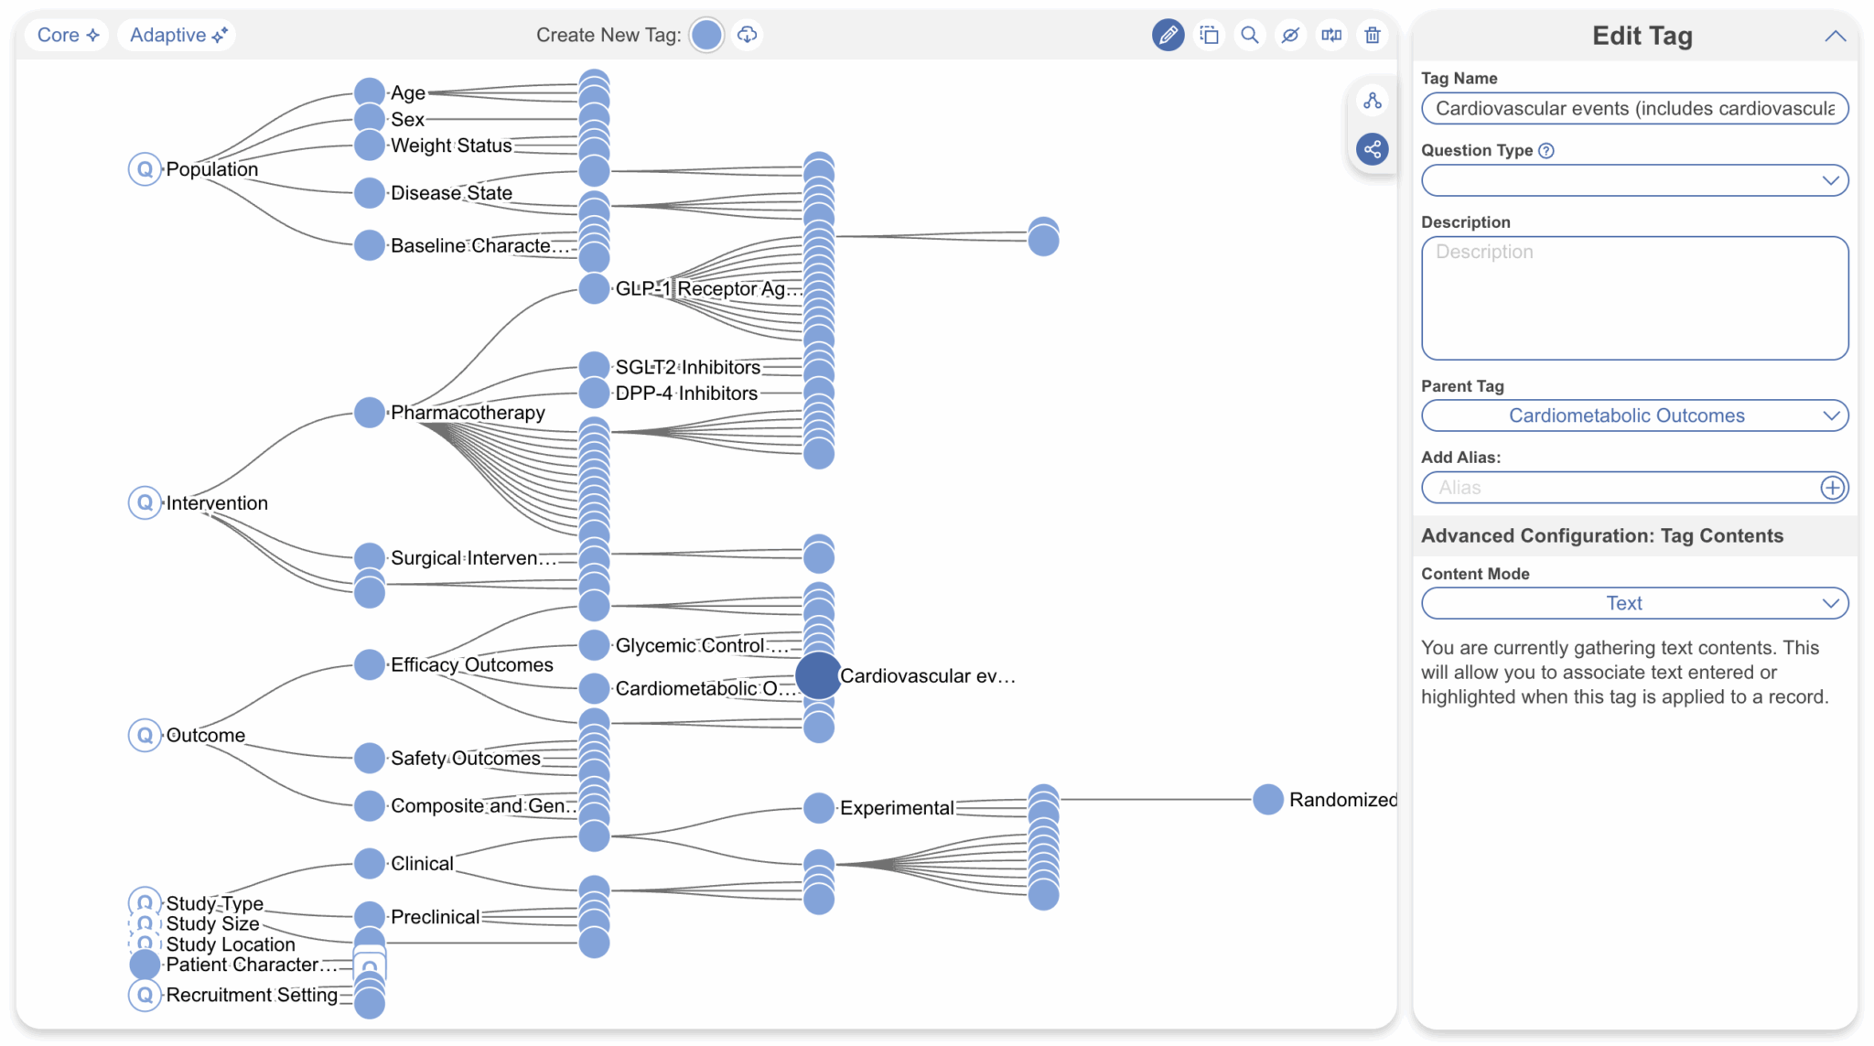The width and height of the screenshot is (1874, 1046).
Task: Click the move/merge tags icon
Action: 1331,35
